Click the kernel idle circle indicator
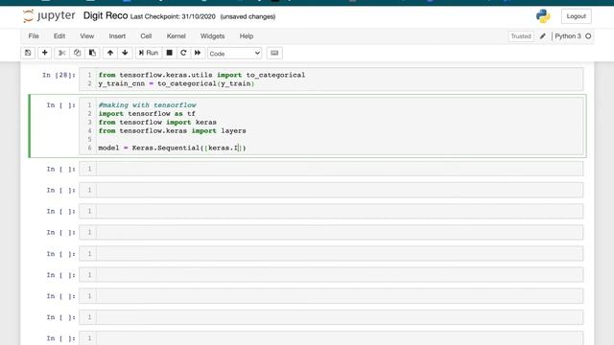Viewport: 614px width, 345px height. pos(588,36)
